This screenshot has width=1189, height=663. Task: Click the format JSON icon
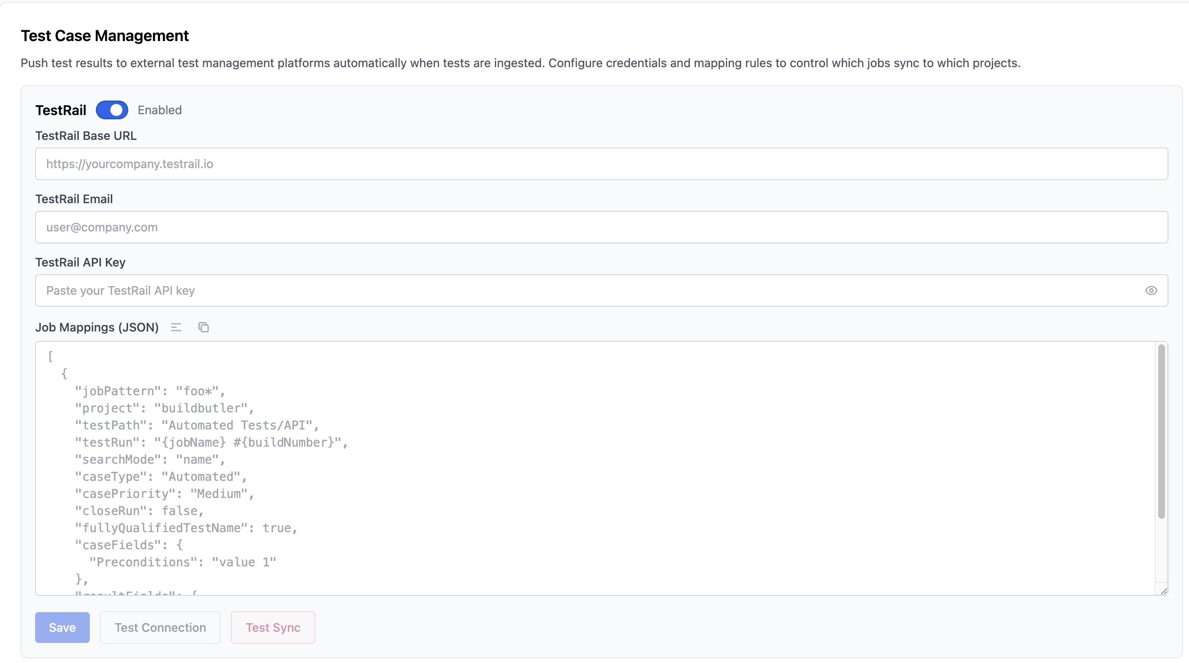[x=176, y=327]
